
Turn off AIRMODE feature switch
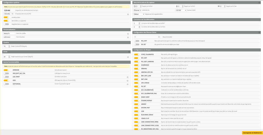(6, 70)
